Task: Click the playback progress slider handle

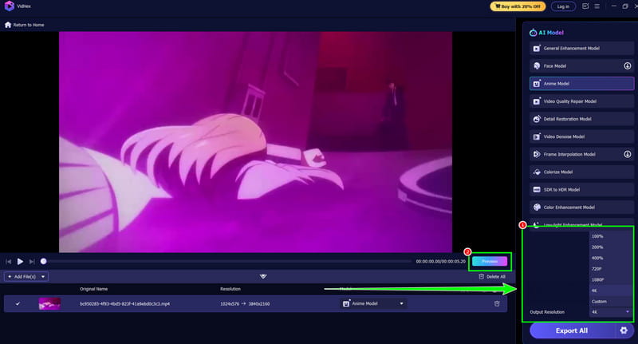Action: click(x=44, y=261)
